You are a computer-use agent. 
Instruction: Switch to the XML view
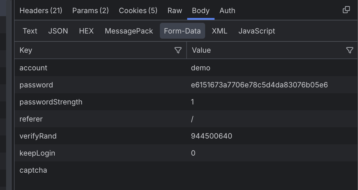click(x=219, y=31)
